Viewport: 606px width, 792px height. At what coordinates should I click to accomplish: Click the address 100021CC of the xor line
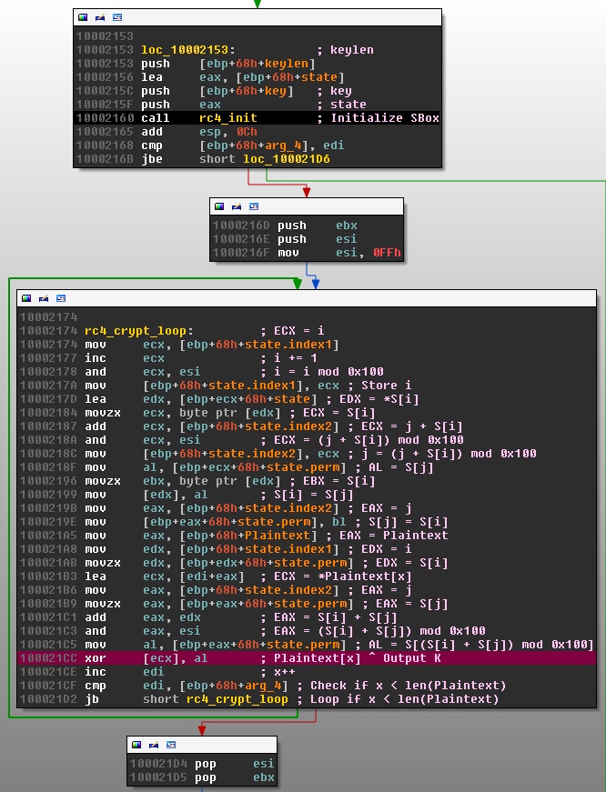tap(48, 658)
